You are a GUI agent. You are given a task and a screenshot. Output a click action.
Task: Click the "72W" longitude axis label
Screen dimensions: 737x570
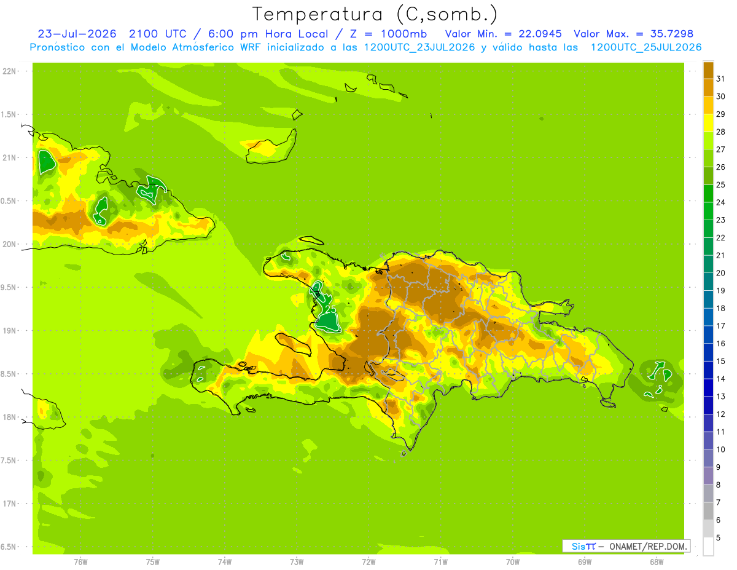tap(368, 561)
